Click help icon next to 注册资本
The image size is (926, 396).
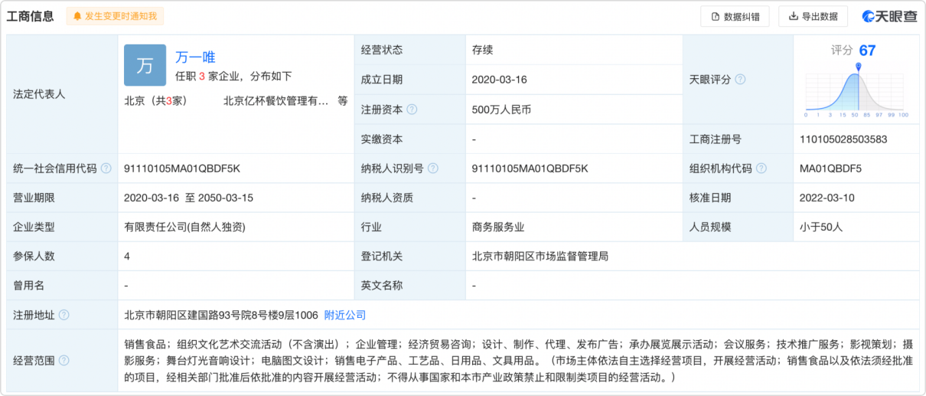[x=412, y=110]
